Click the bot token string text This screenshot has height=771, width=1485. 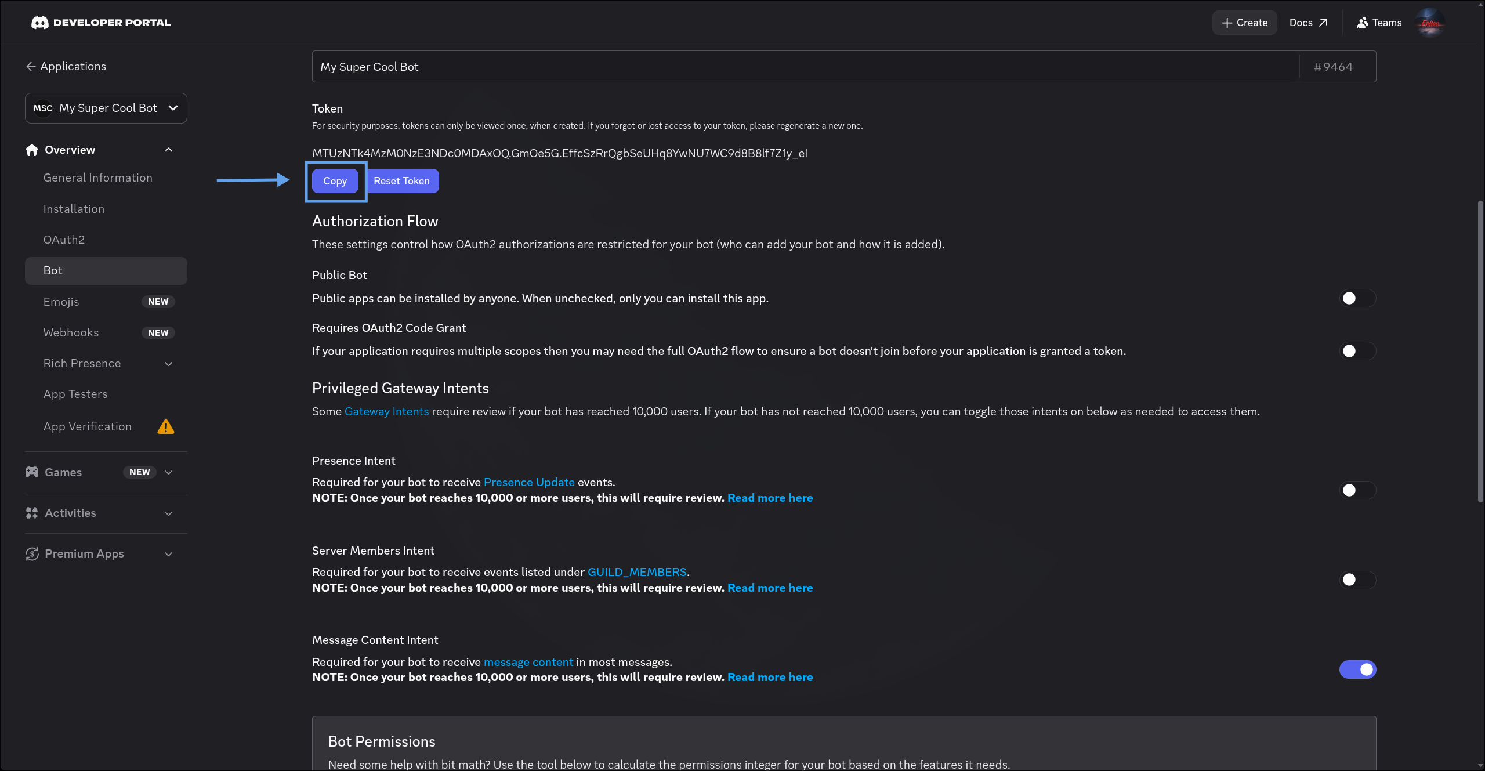[x=560, y=153]
